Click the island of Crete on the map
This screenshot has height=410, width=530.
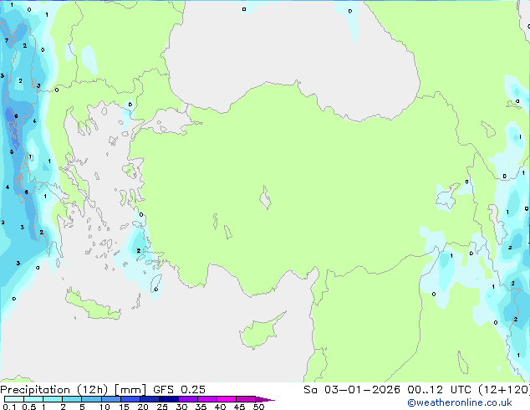pos(92,306)
